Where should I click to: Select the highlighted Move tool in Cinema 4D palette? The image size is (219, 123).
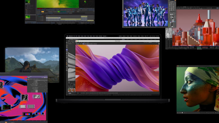(x=67, y=50)
